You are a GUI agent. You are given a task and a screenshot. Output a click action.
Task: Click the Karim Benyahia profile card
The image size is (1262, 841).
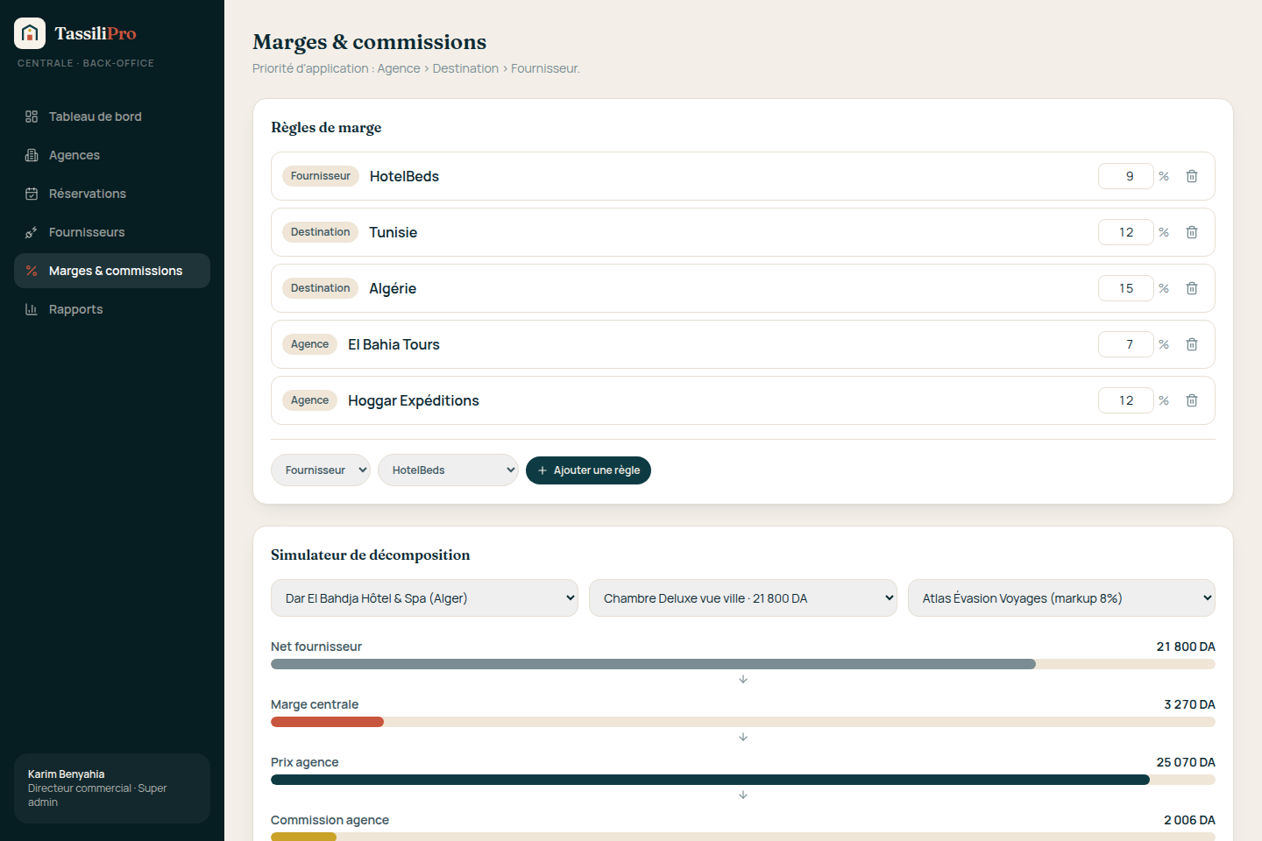[x=112, y=788]
